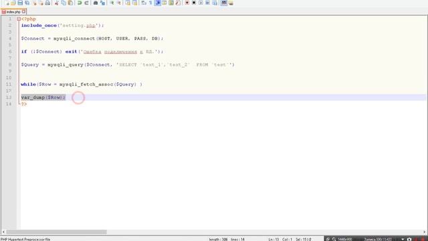The height and width of the screenshot is (241, 428).
Task: Collapse the <?php fold marker on line 1
Action: (x=19, y=19)
